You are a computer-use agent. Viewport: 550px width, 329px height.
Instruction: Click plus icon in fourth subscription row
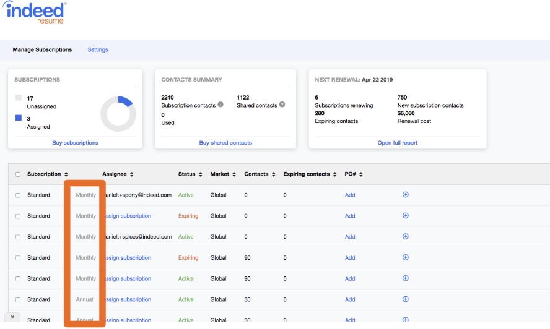406,258
